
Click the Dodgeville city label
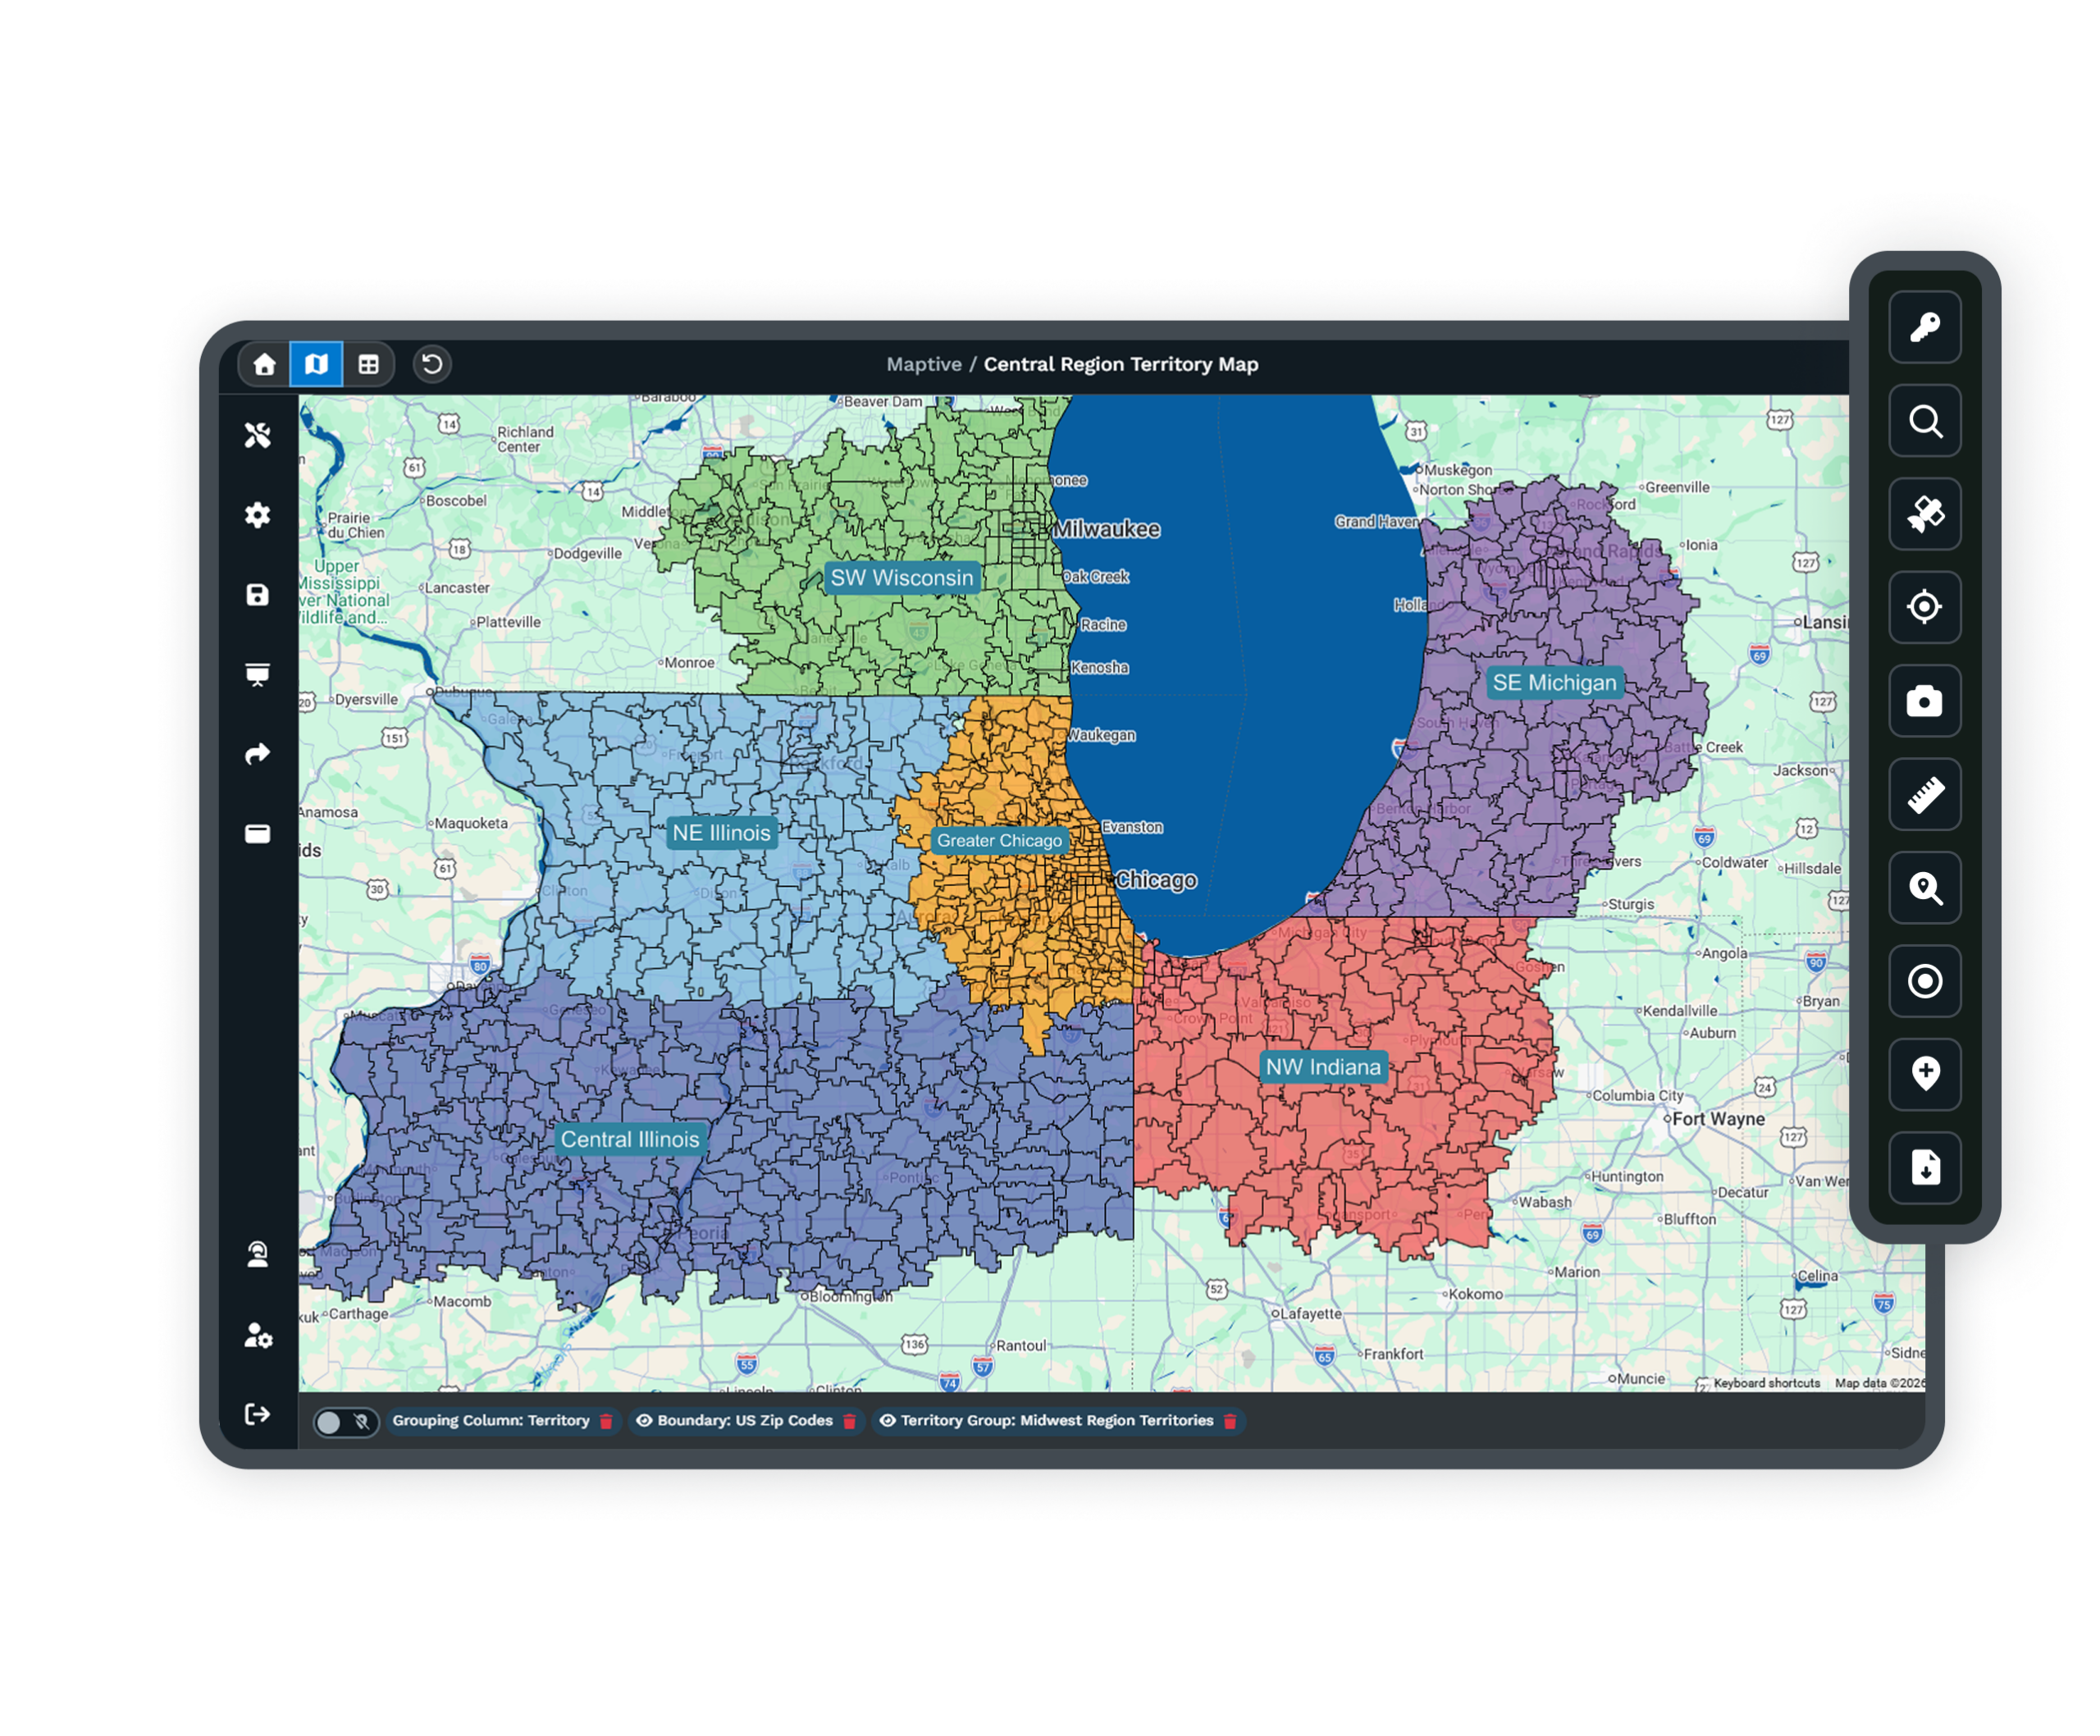587,553
